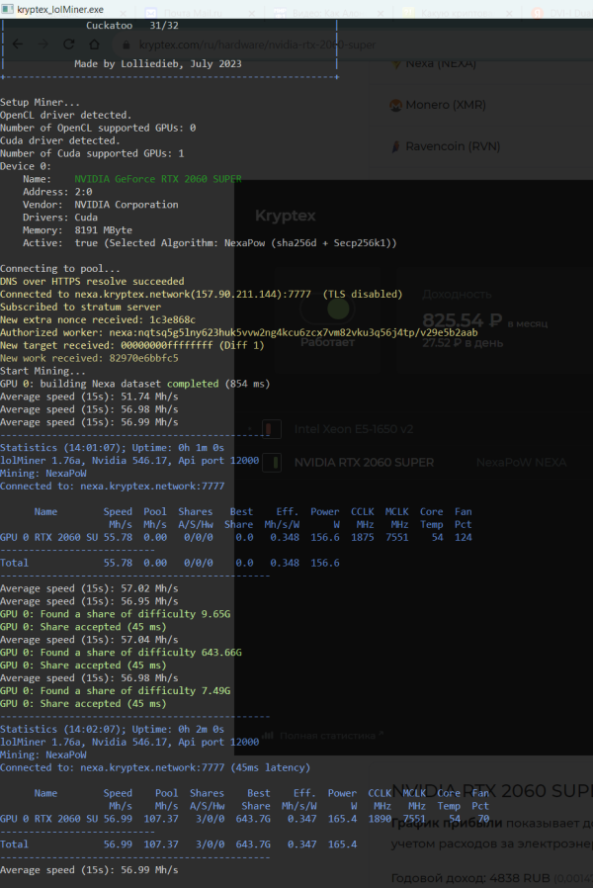This screenshot has width=593, height=888.
Task: Open the Ravencoin (RVN) entry
Action: point(453,146)
